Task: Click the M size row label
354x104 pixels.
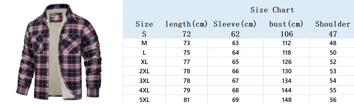Action: click(x=144, y=43)
